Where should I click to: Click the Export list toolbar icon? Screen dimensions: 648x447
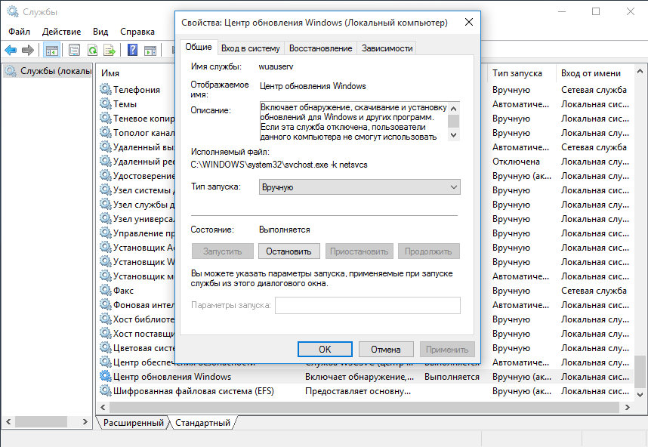pos(110,51)
